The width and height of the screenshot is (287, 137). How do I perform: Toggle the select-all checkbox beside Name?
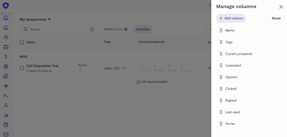pyautogui.click(x=22, y=42)
